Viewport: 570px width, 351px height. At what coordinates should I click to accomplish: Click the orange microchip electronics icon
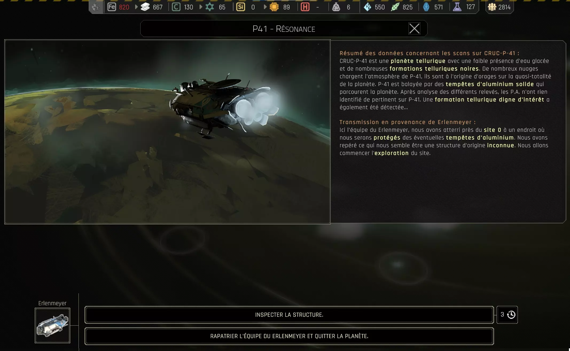coord(274,7)
